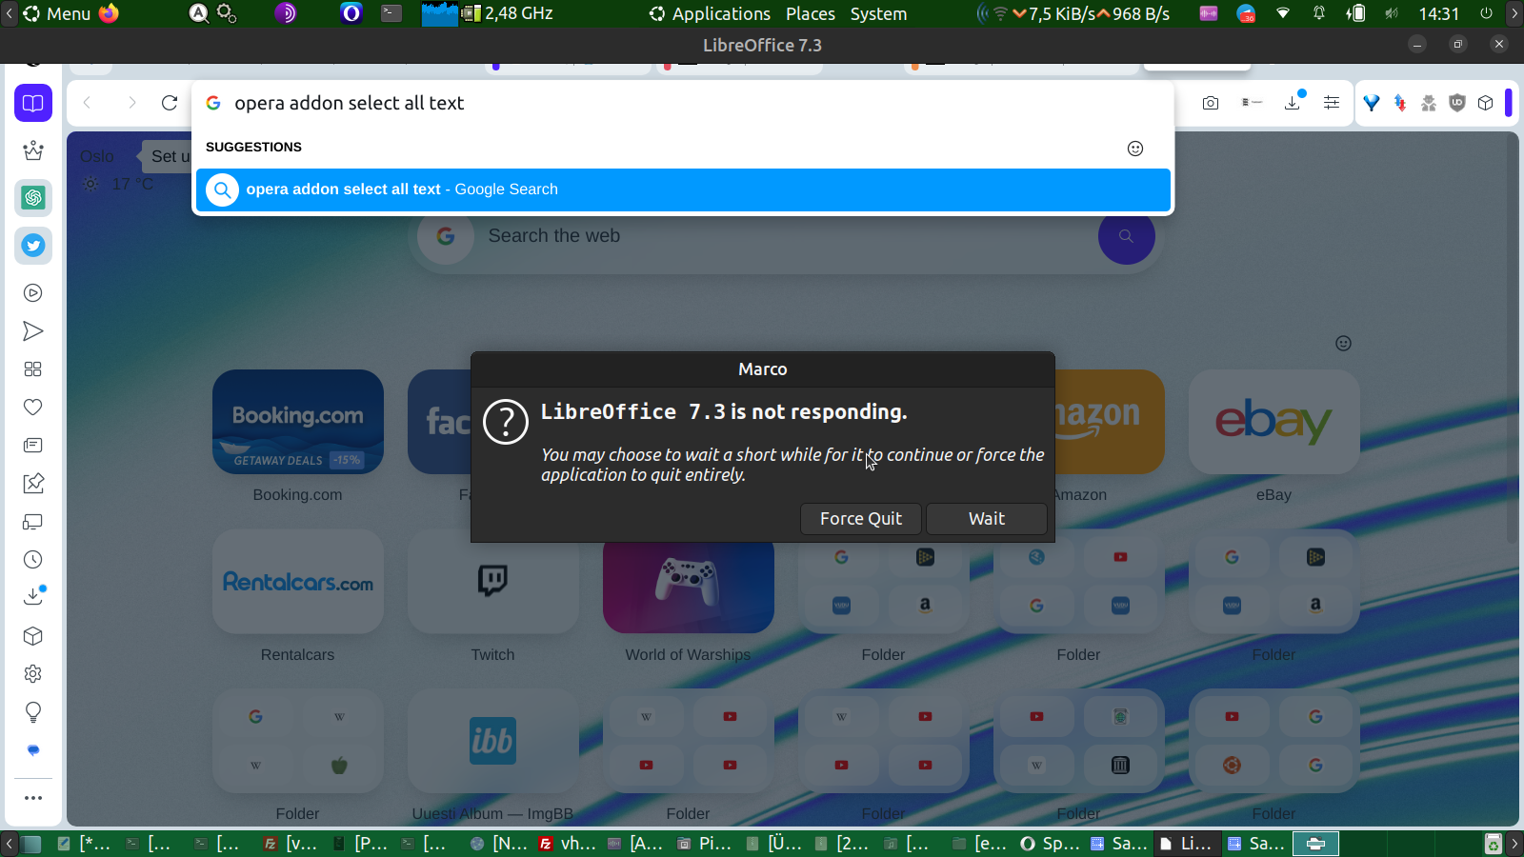Go forward with the Opera forward arrow

pyautogui.click(x=131, y=103)
